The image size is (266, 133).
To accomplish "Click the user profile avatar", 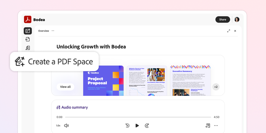I will click(x=237, y=19).
